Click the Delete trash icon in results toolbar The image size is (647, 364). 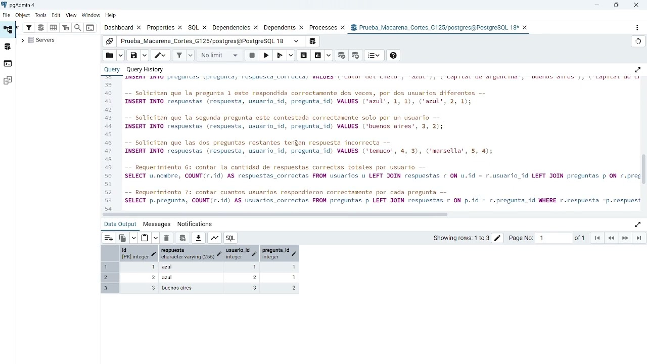point(167,238)
